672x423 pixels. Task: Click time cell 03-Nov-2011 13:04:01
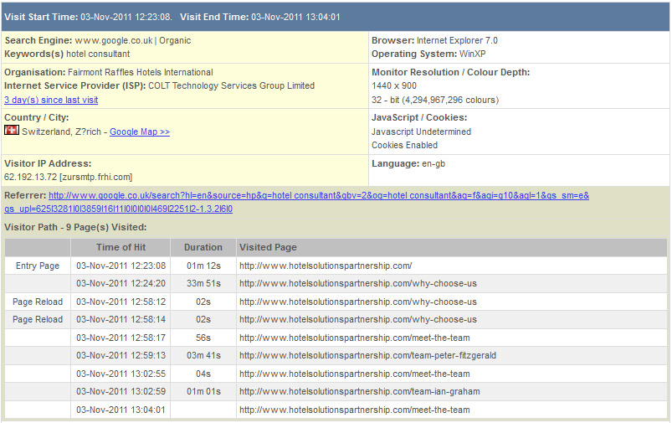(x=121, y=410)
